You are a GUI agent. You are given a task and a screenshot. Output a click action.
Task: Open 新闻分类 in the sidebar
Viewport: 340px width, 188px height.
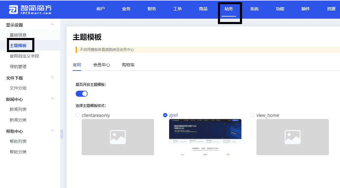tap(18, 120)
